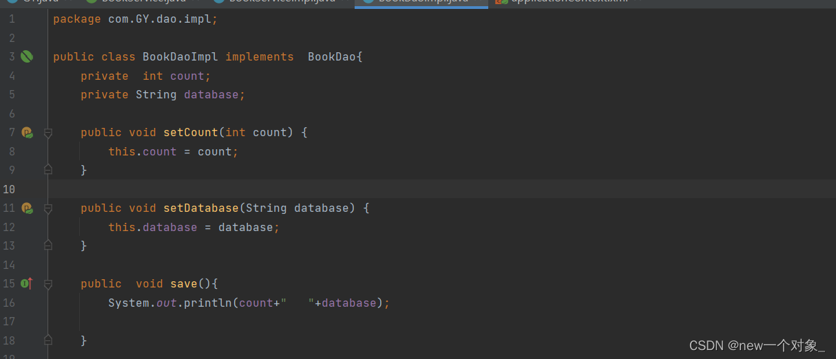Click the fold end marker closing setDatabase
This screenshot has width=836, height=359.
click(48, 245)
